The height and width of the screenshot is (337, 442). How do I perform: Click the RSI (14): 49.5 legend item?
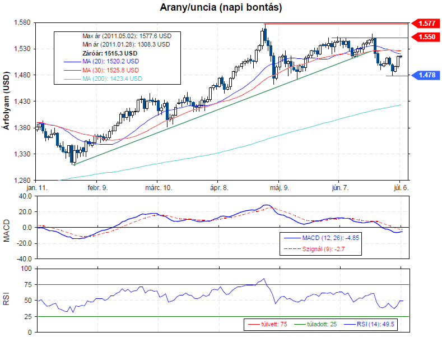click(371, 324)
